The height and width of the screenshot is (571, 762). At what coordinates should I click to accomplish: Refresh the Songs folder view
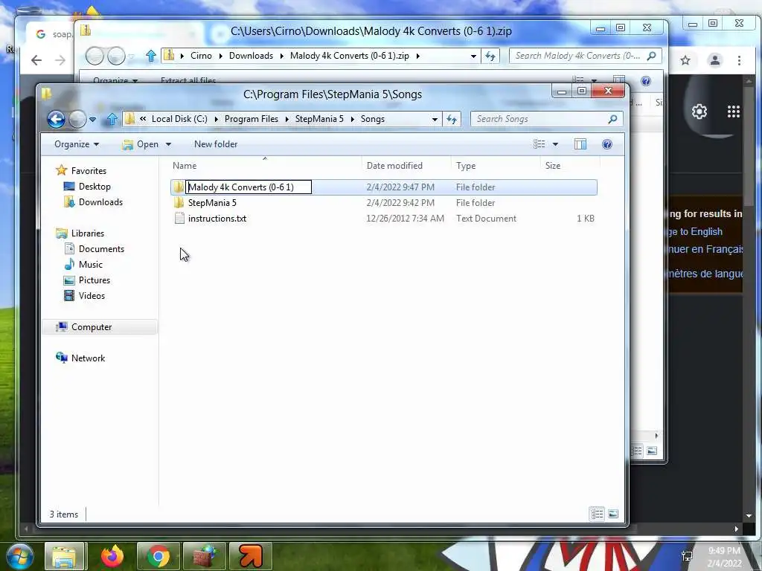tap(452, 119)
